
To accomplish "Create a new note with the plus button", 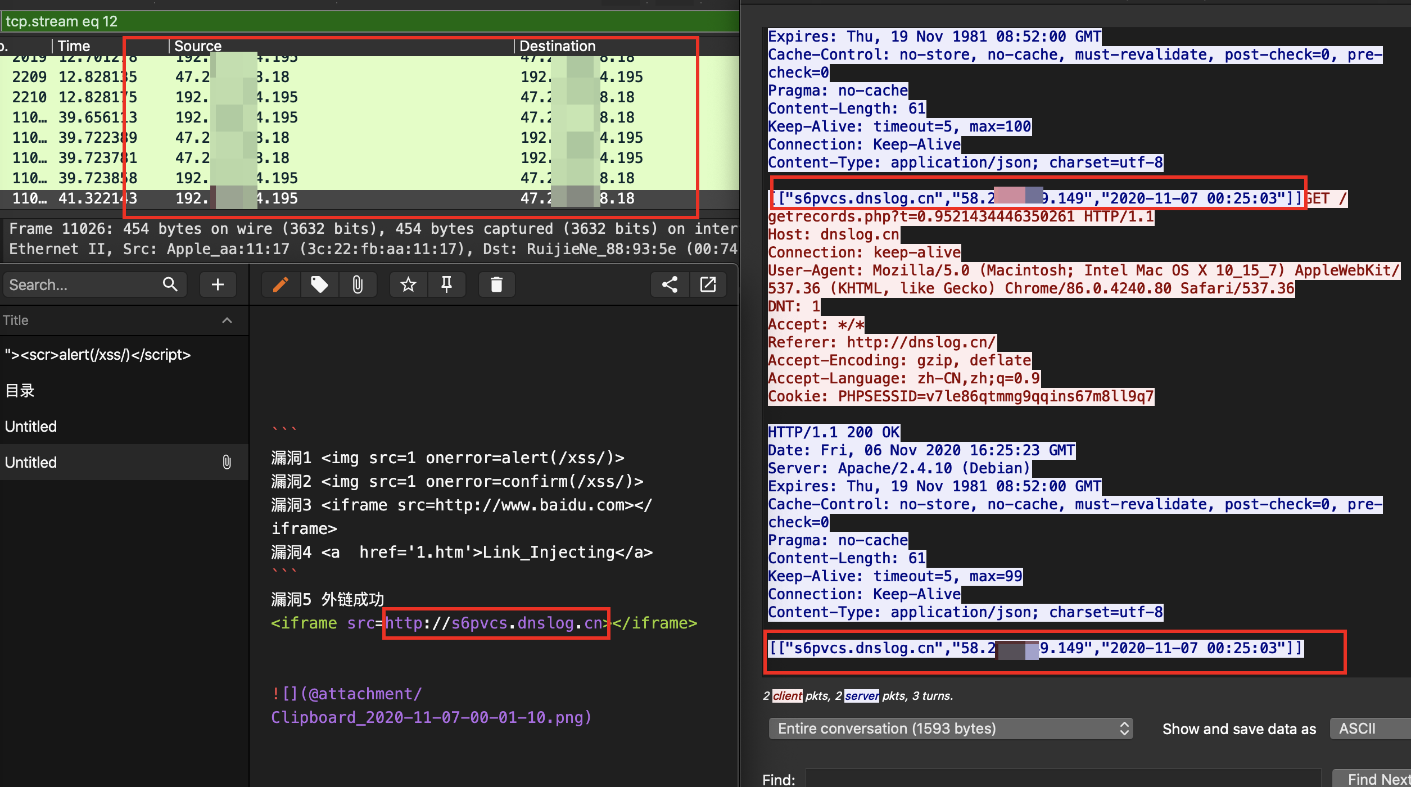I will coord(218,284).
